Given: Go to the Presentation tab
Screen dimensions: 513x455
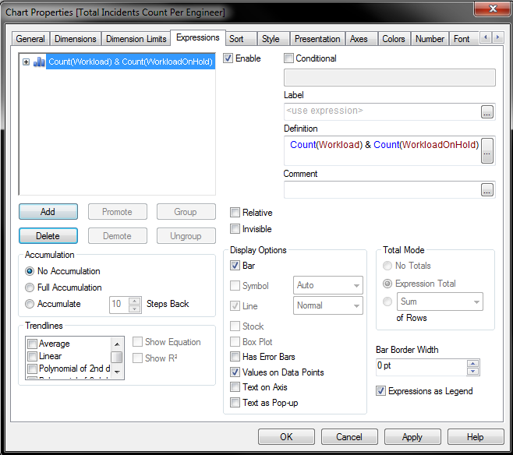Looking at the screenshot, I should [x=317, y=39].
